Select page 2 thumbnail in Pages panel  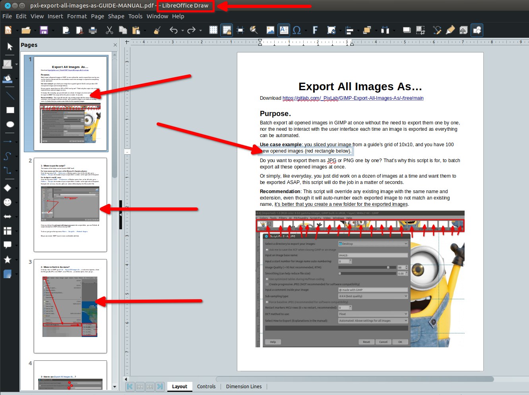pos(70,205)
